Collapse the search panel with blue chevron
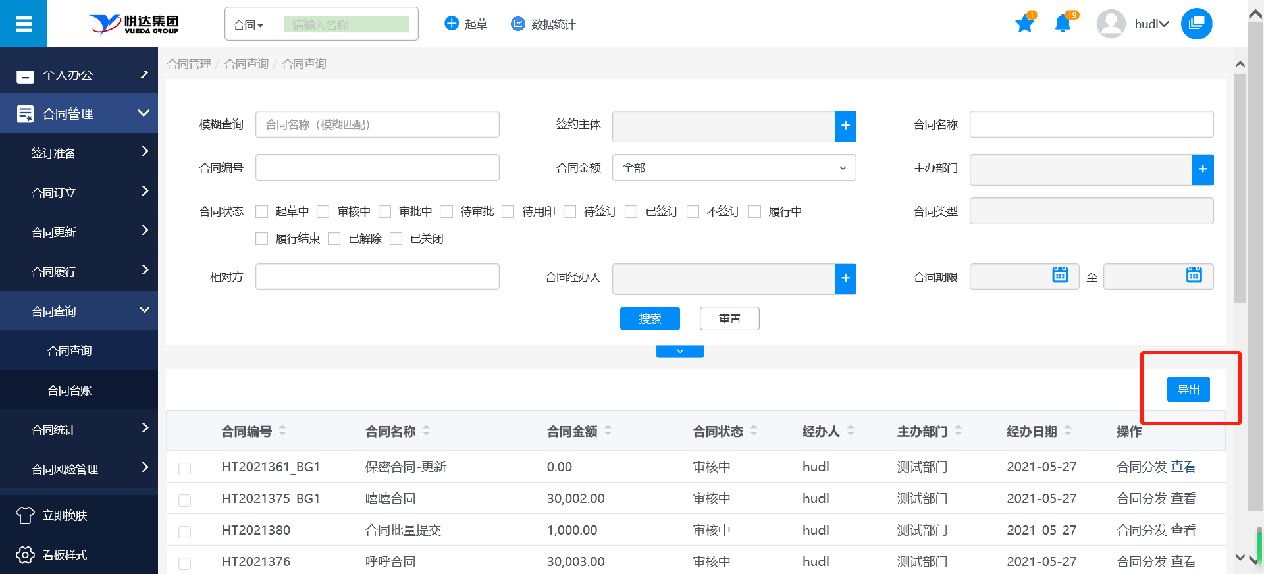Viewport: 1264px width, 574px height. (679, 352)
